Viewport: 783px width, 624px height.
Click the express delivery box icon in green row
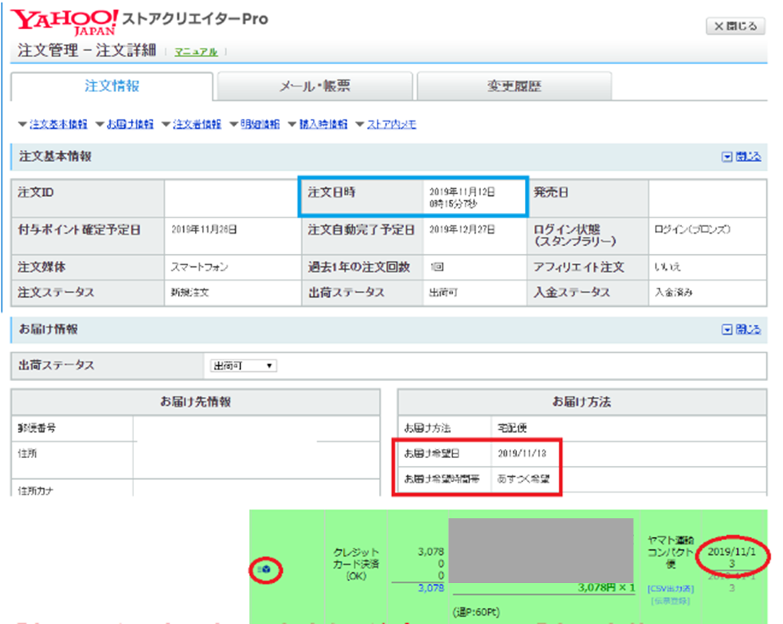[266, 569]
